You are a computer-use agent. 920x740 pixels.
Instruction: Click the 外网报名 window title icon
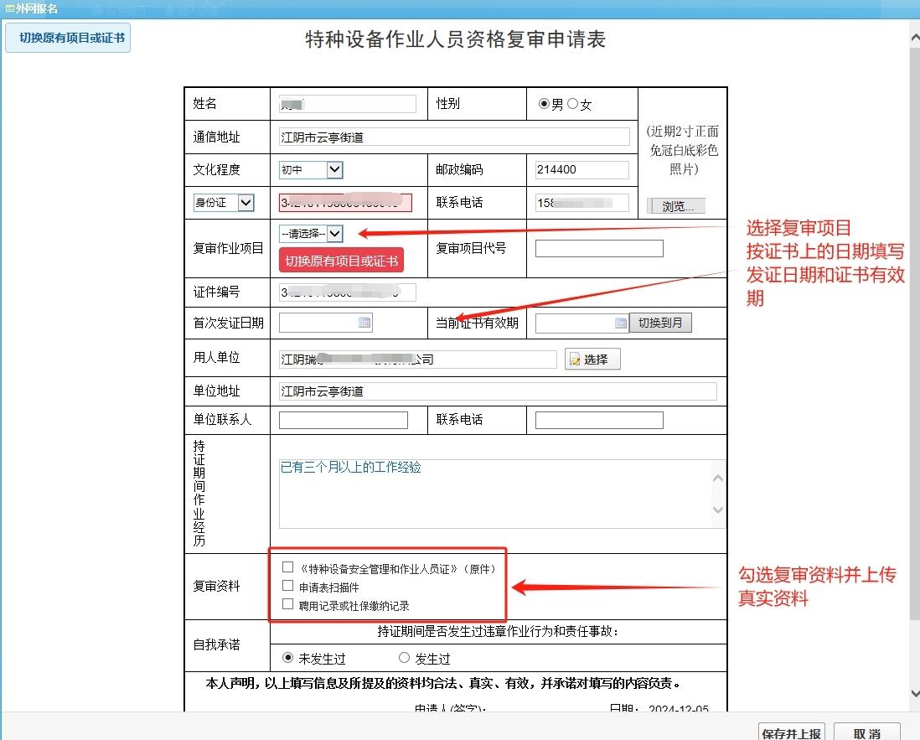pos(10,8)
